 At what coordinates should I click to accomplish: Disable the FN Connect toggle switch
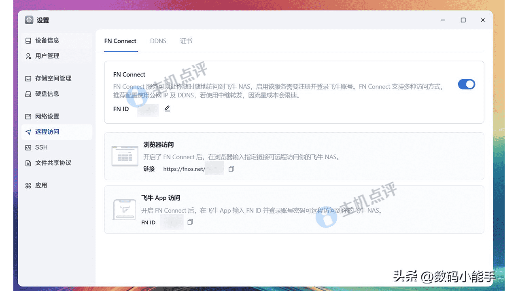tap(466, 84)
